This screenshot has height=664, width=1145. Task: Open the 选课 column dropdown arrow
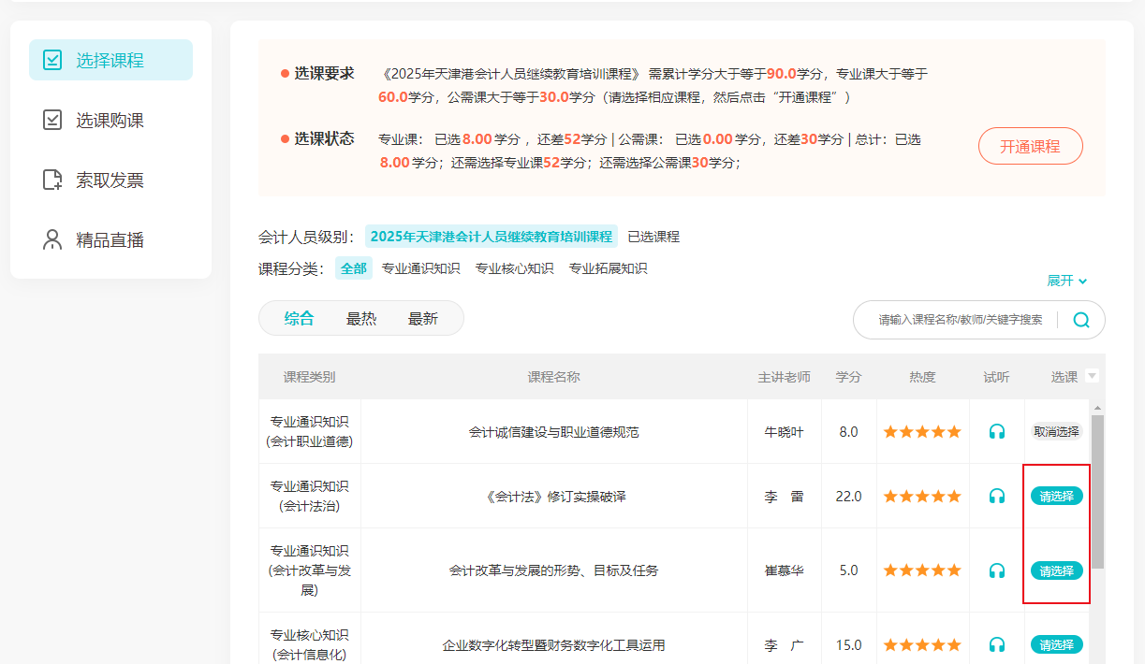(1092, 376)
